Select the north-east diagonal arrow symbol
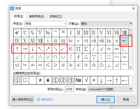 48,49
